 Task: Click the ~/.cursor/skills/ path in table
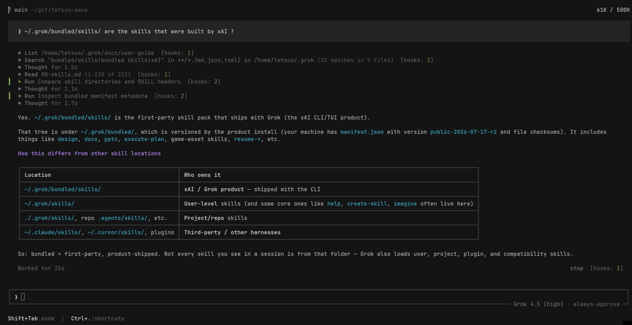pyautogui.click(x=115, y=232)
